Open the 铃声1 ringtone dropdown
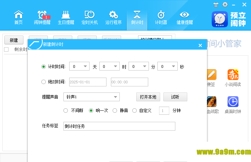251x162 pixels. coord(92,97)
